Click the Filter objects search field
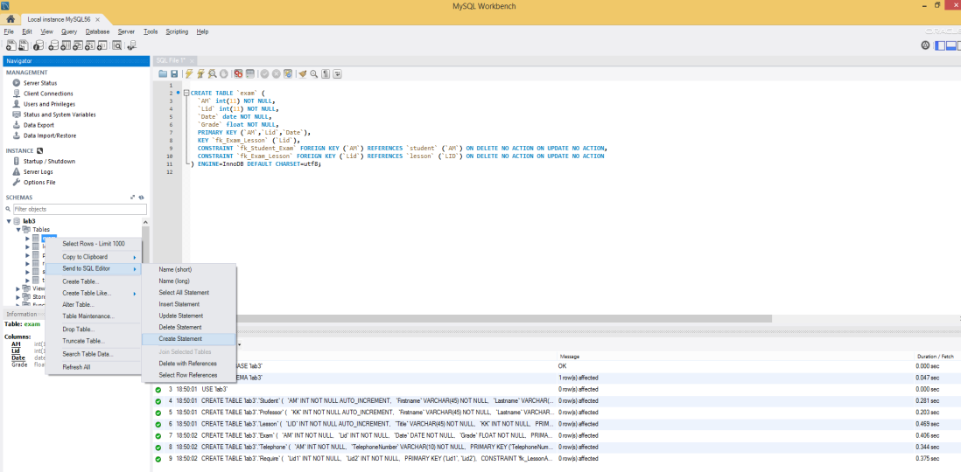 pyautogui.click(x=78, y=210)
